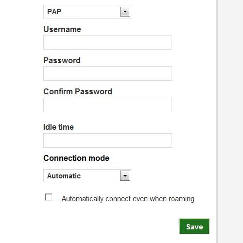This screenshot has height=243, width=243.
Task: Focus the Confirm Password text field
Action: pyautogui.click(x=107, y=105)
